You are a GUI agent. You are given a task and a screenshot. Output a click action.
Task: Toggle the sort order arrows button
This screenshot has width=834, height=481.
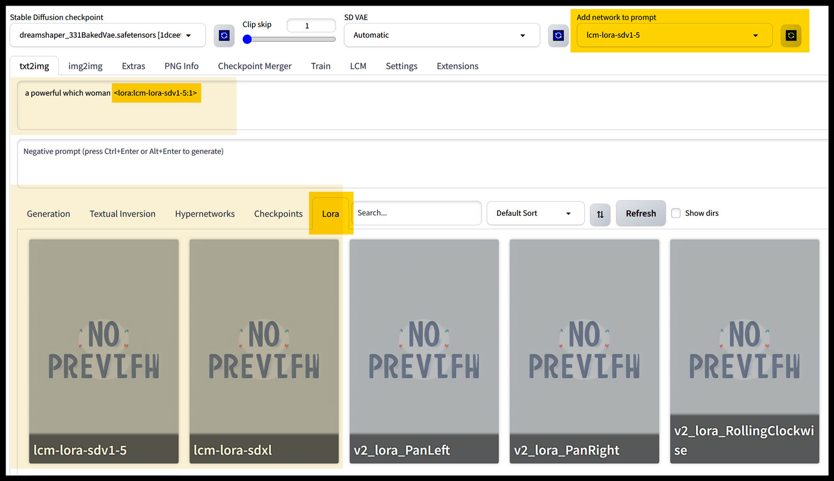600,214
